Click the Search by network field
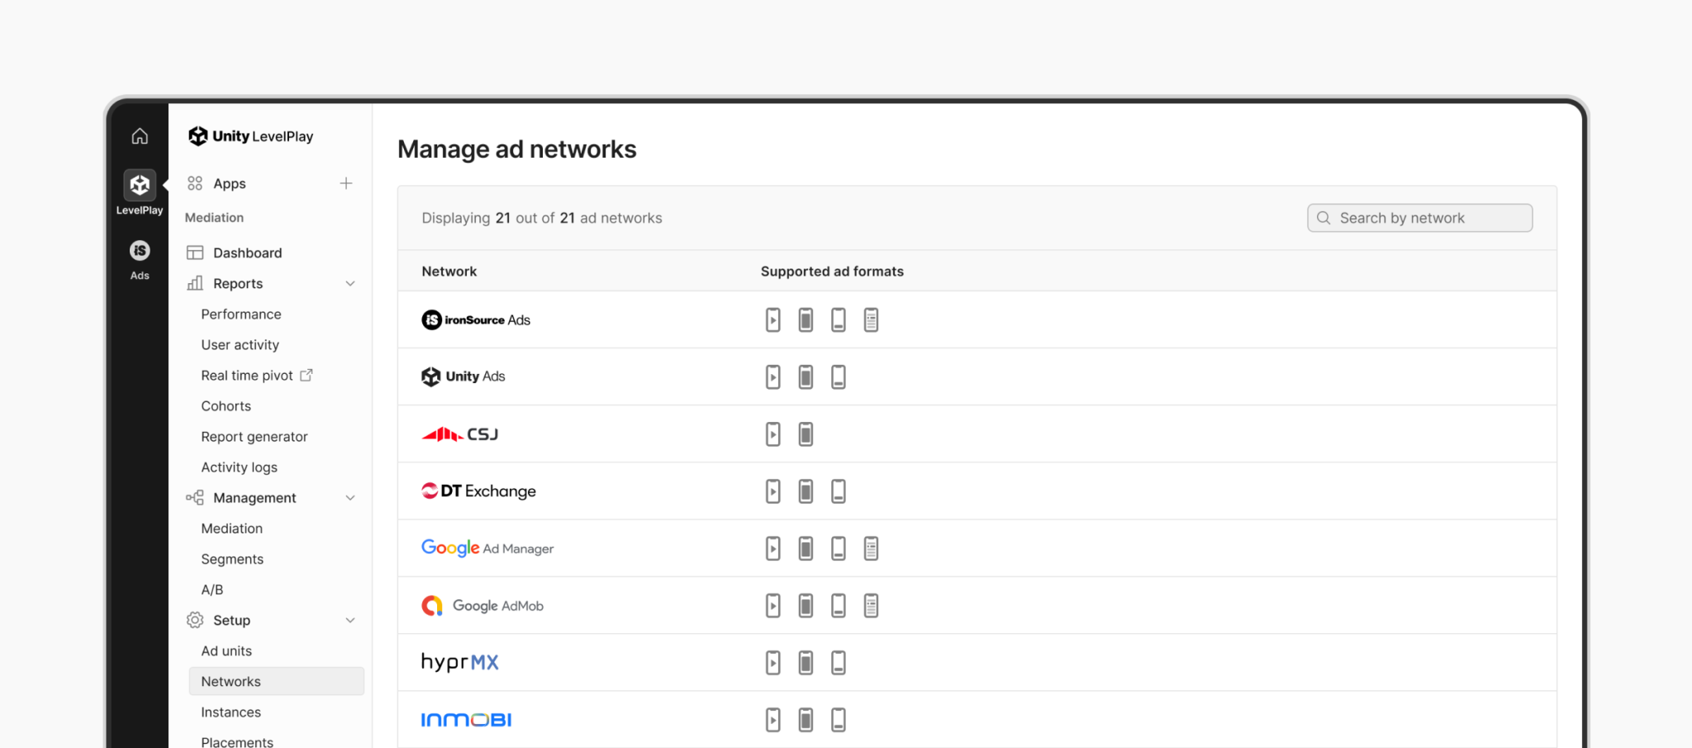The height and width of the screenshot is (748, 1692). [1419, 217]
